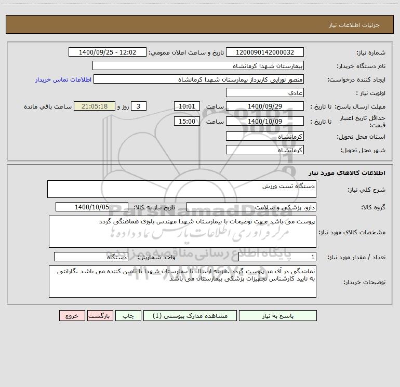Click the delivery province field 'کرمانشاه'
Image resolution: width=400 pixels, height=387 pixels.
click(x=265, y=136)
